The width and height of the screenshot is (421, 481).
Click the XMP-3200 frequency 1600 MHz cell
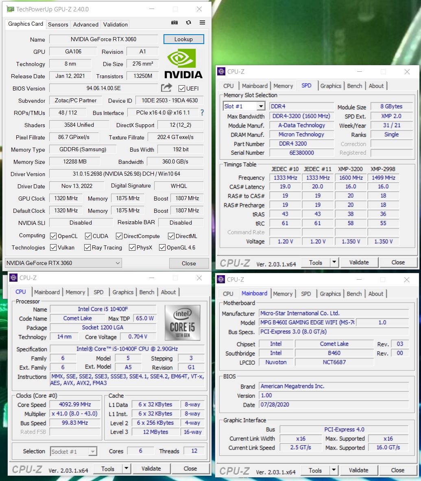click(x=351, y=178)
